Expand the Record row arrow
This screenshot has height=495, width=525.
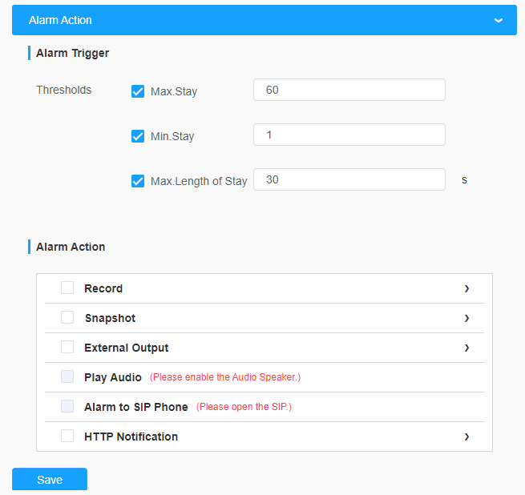coord(466,288)
